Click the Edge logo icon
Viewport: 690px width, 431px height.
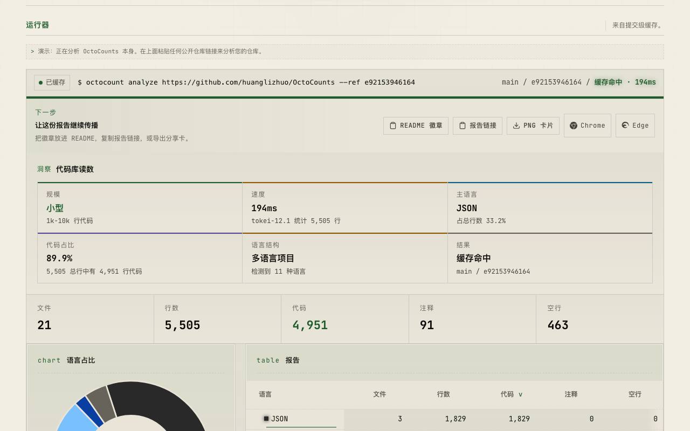(625, 125)
